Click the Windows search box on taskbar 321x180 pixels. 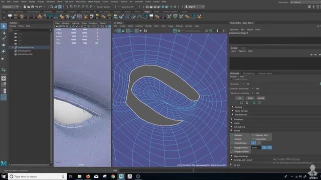coord(38,176)
